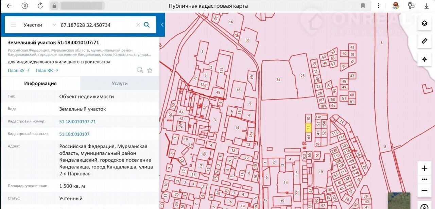
Task: Select the Информация tab
Action: click(x=40, y=83)
